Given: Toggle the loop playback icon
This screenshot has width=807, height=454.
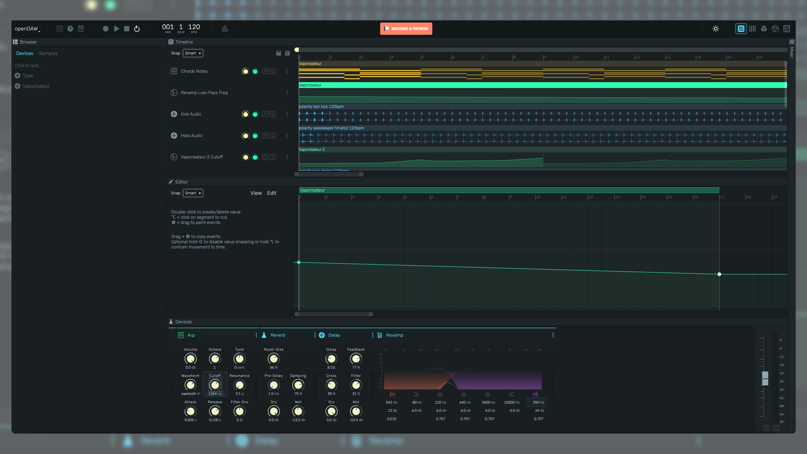Looking at the screenshot, I should 137,29.
